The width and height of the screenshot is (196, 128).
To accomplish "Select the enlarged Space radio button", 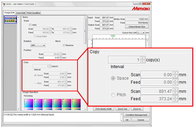I will (x=113, y=78).
